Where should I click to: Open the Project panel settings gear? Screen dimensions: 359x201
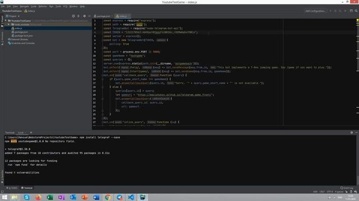[x=84, y=16]
